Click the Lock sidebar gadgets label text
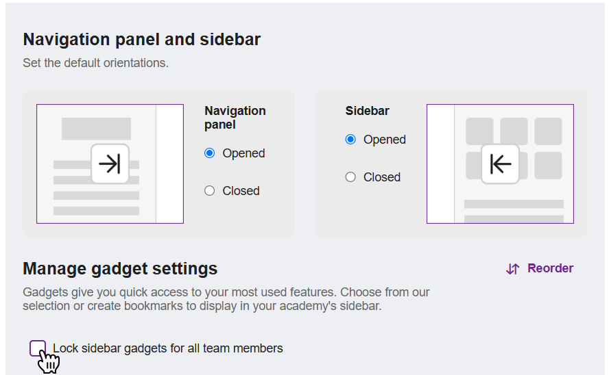 tap(168, 348)
